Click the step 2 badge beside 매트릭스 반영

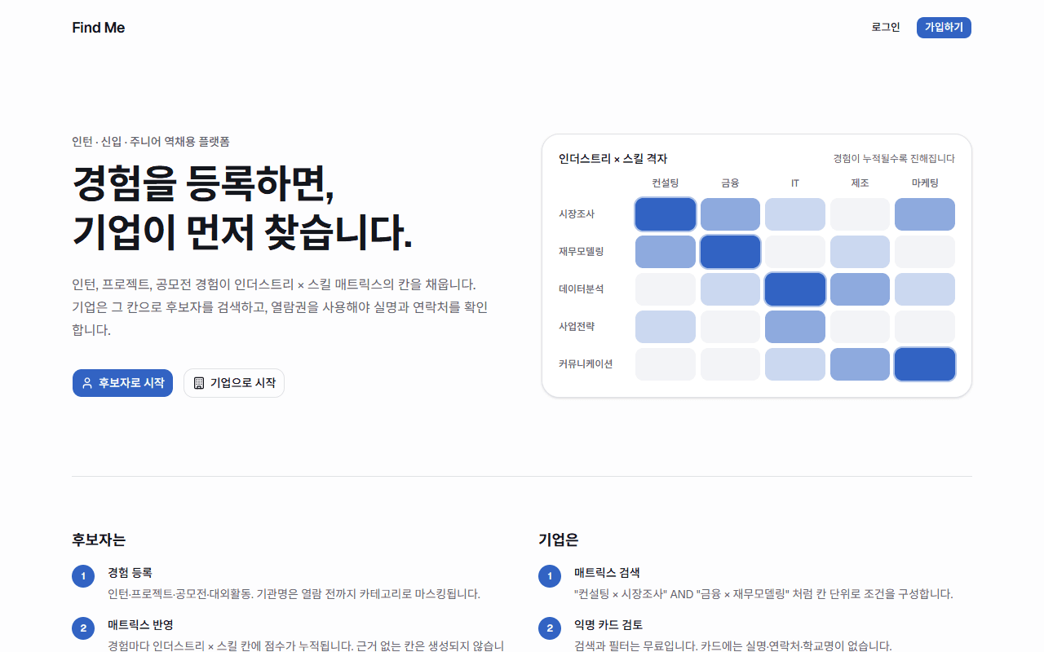(x=83, y=628)
